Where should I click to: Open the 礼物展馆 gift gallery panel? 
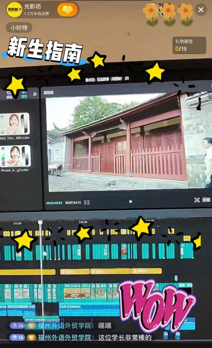(x=189, y=45)
